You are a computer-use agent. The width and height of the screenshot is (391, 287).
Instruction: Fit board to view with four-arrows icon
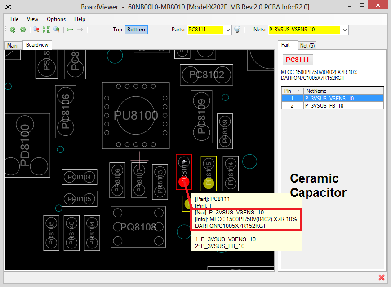46,30
